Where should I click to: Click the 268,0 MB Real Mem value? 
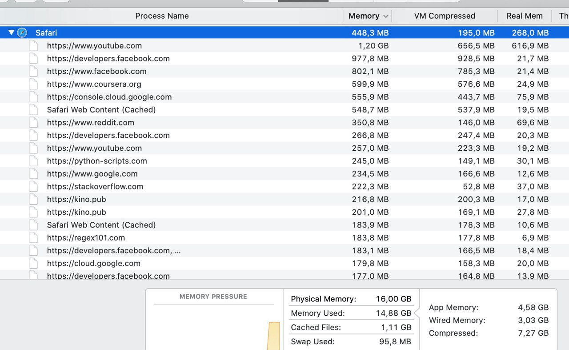pos(530,32)
